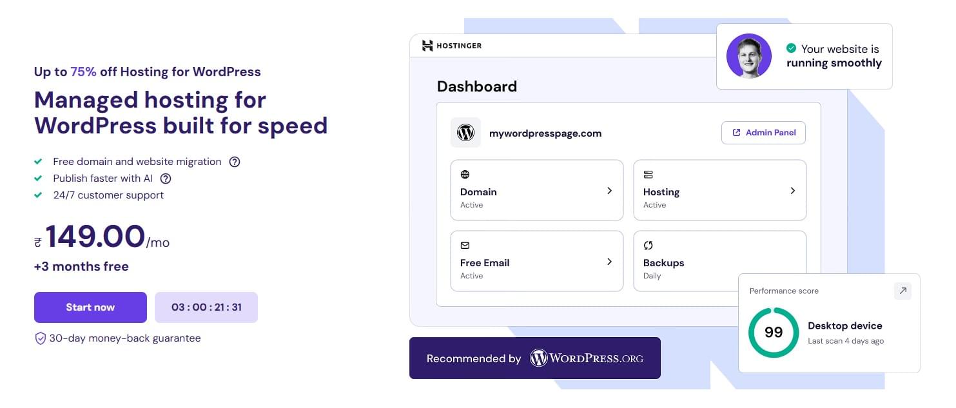Click the countdown timer box

point(206,307)
